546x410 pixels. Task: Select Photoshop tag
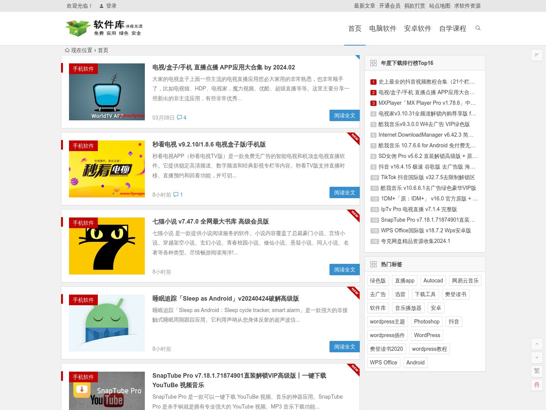tap(427, 322)
